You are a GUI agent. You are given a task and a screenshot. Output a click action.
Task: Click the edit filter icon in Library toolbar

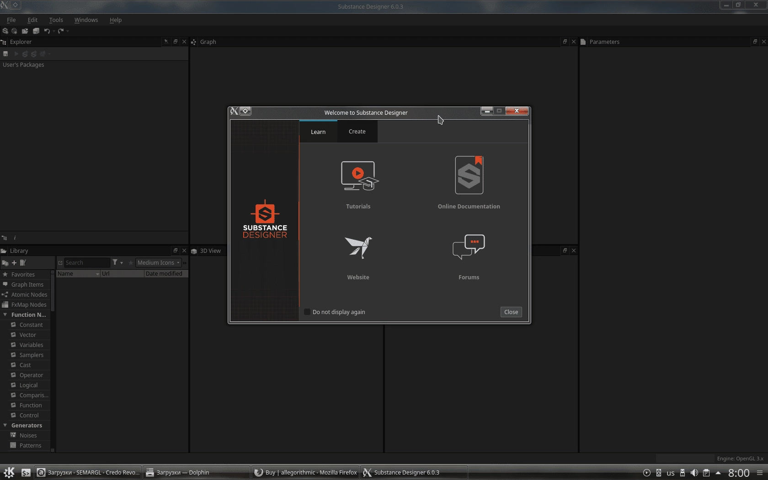pos(23,263)
